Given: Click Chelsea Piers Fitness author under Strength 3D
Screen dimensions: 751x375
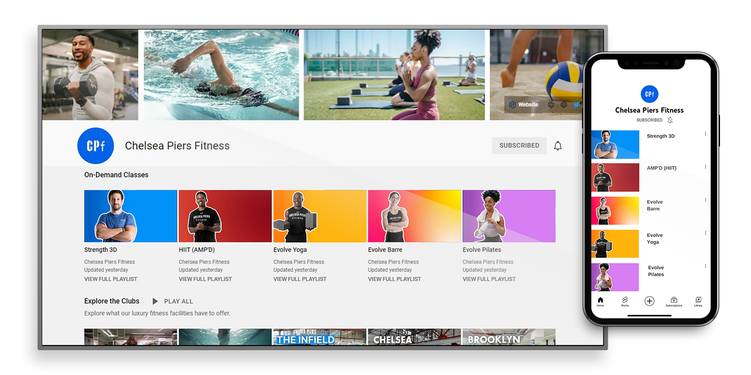Looking at the screenshot, I should 109,262.
